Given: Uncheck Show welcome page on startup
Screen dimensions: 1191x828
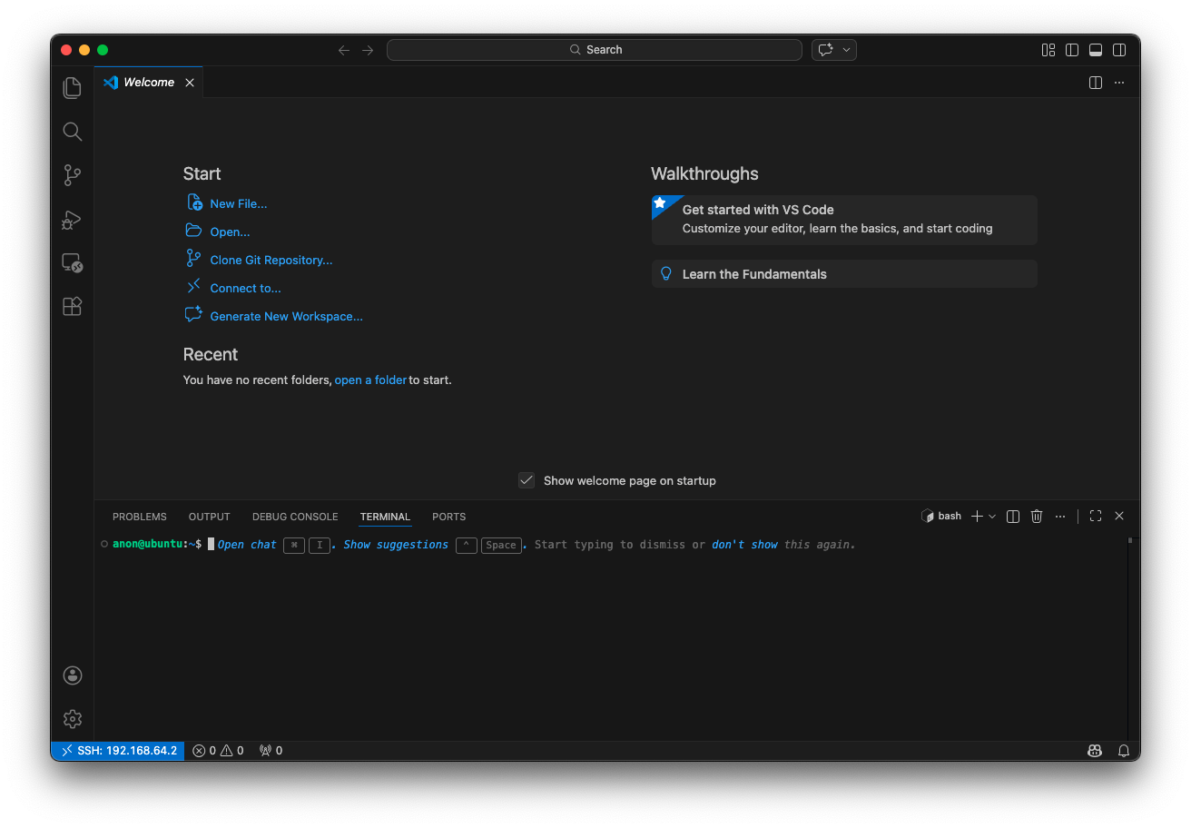Looking at the screenshot, I should 527,480.
